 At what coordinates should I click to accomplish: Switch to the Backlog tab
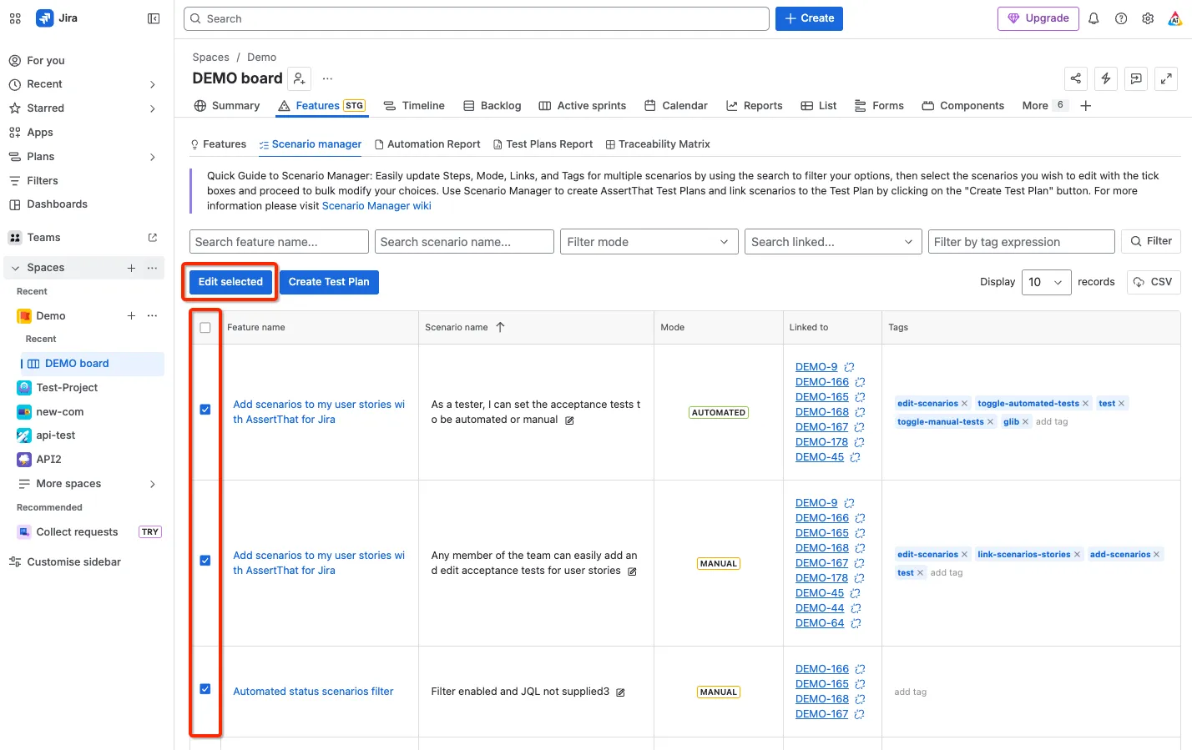click(492, 106)
